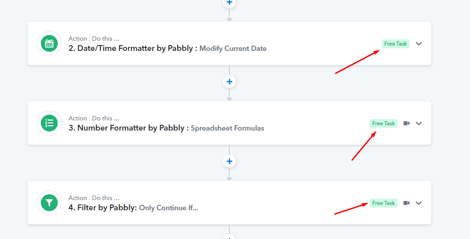Add step after Date/Time Formatter action
Viewport: 470px width, 239px height.
(x=229, y=81)
